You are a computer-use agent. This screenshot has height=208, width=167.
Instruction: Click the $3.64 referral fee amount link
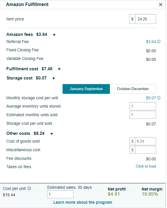tap(151, 42)
